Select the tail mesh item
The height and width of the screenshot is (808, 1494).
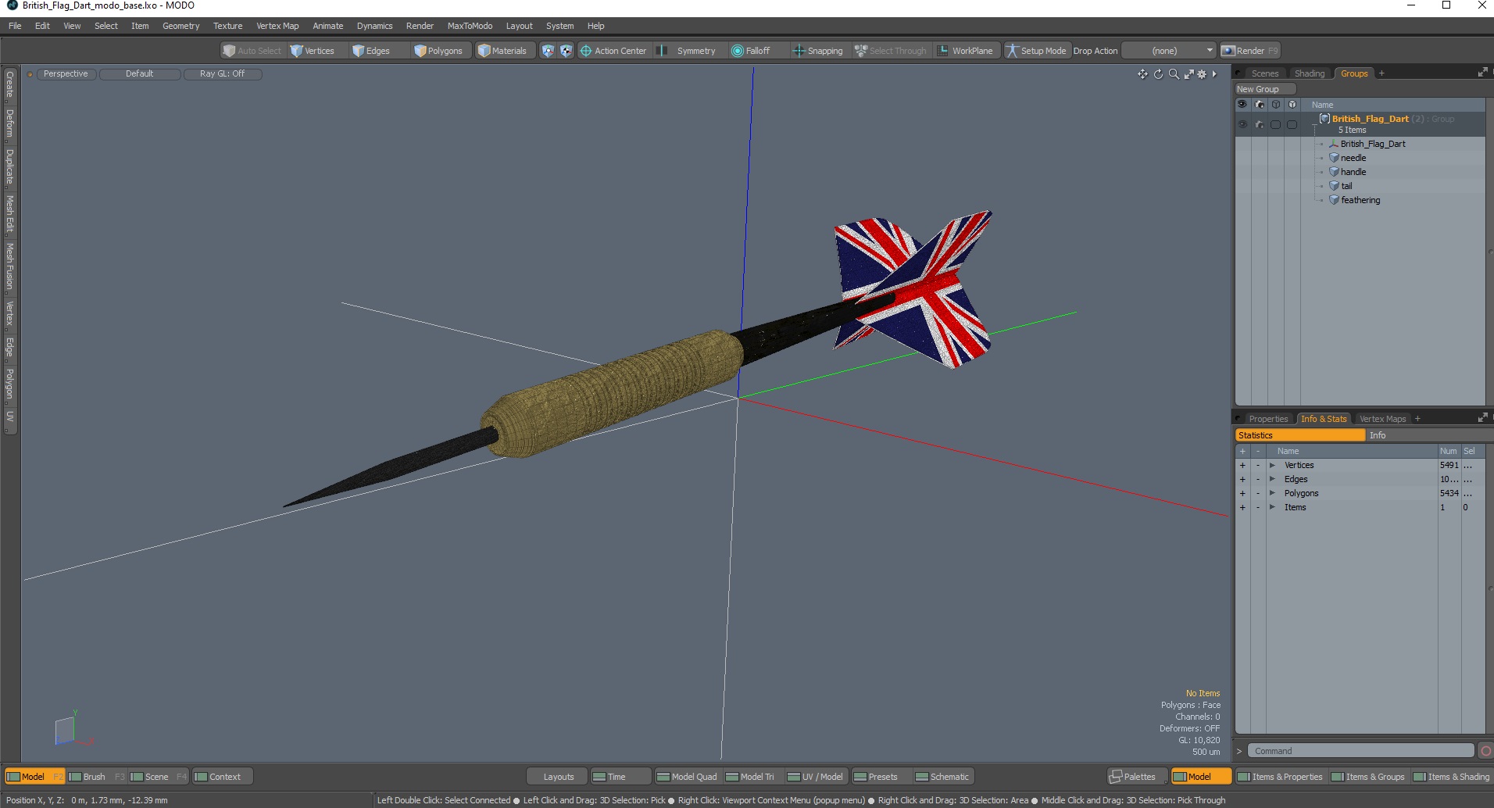coord(1346,186)
